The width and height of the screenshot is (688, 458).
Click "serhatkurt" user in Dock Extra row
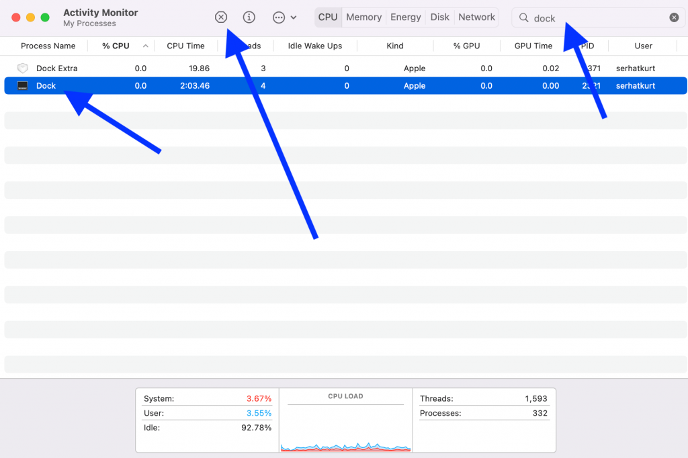tap(636, 68)
